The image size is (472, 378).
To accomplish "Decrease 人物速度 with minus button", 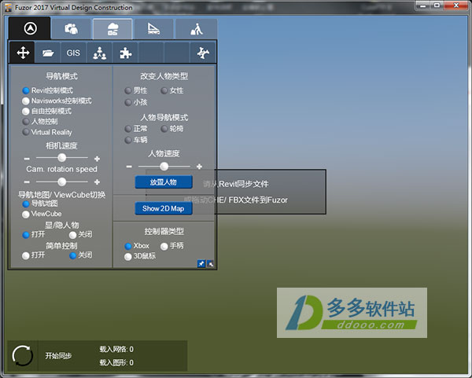I will (129, 167).
